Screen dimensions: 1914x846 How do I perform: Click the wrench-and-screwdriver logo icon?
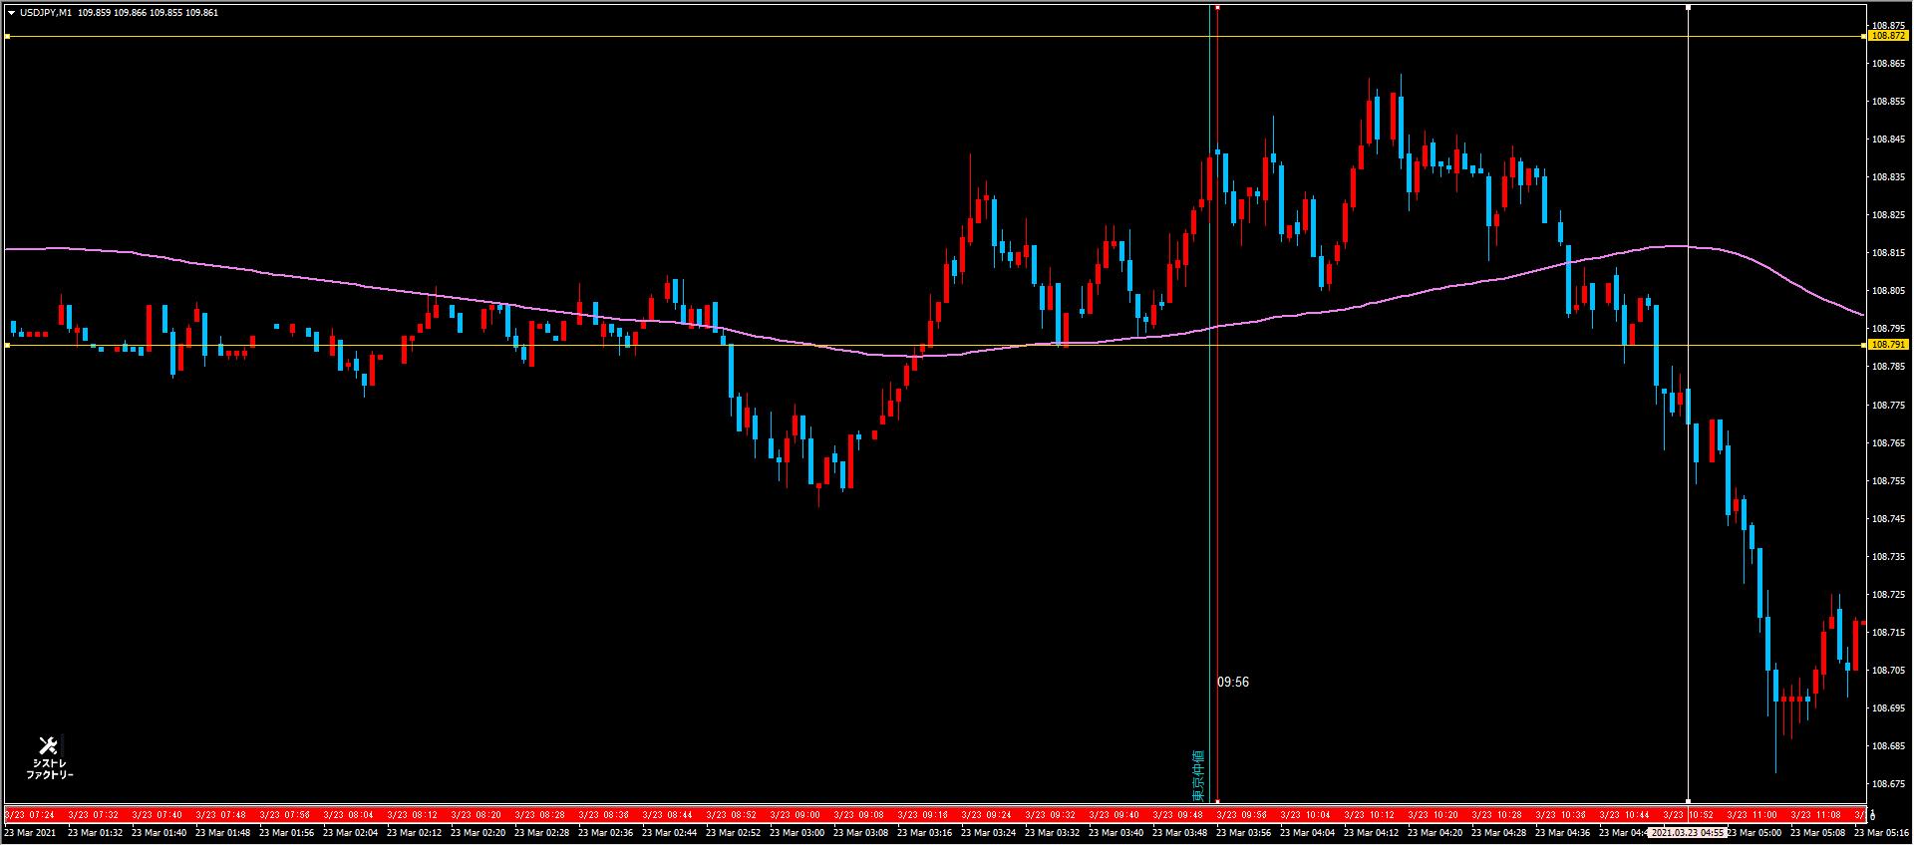click(48, 745)
